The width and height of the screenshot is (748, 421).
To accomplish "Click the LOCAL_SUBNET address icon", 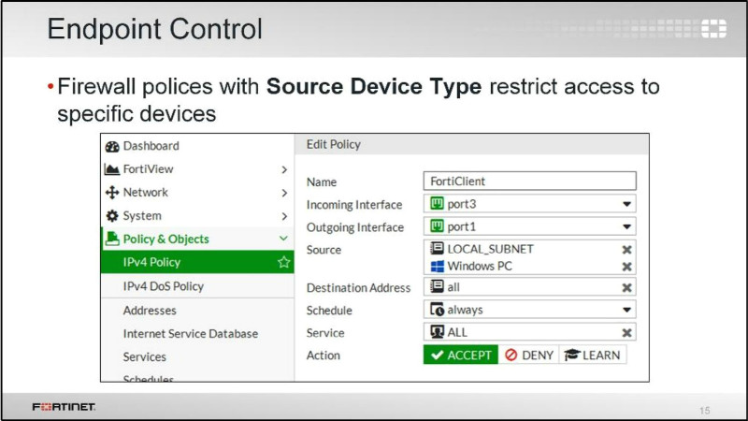I will pos(437,248).
